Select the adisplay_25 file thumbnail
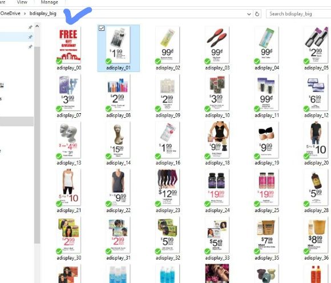The image size is (331, 283). click(x=267, y=187)
